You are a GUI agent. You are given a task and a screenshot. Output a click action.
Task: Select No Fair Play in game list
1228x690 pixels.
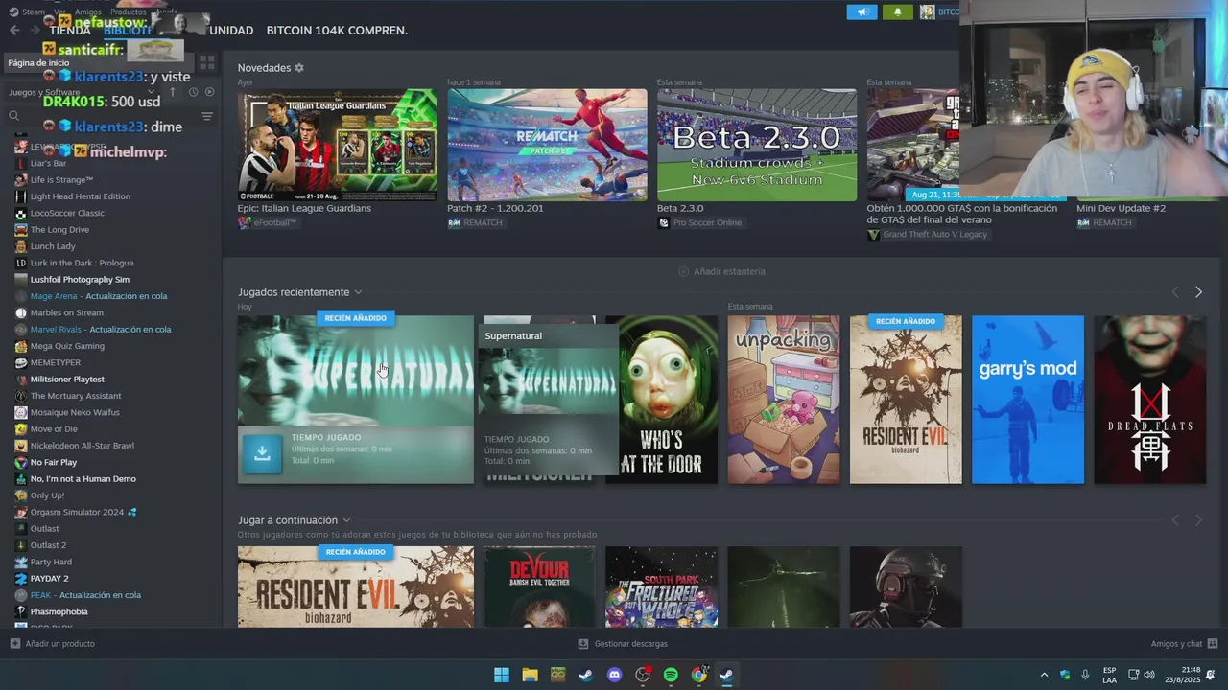[54, 462]
